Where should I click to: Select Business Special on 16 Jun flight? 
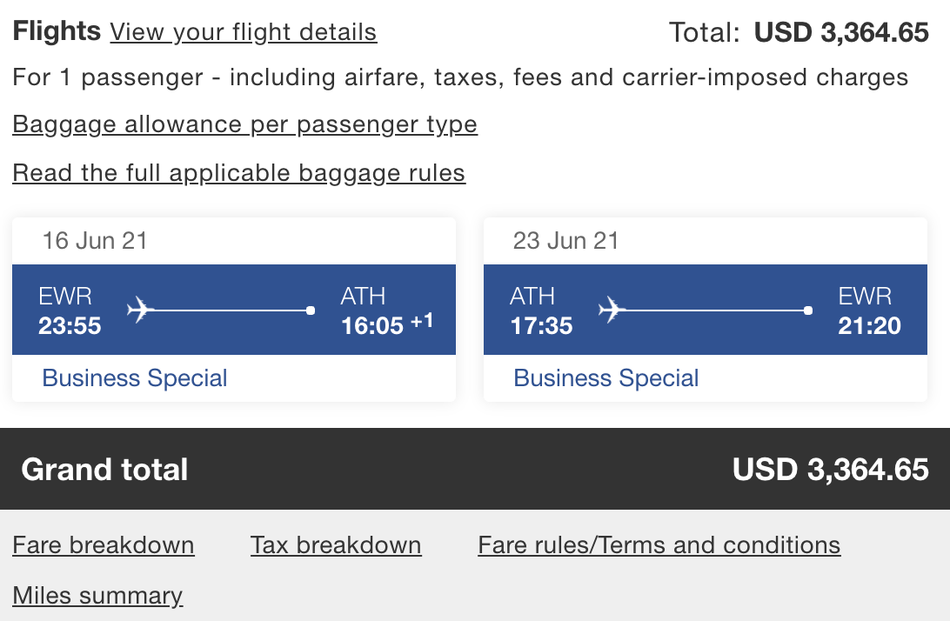tap(135, 378)
